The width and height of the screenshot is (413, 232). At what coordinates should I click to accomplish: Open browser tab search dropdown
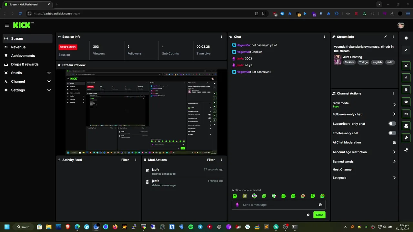pyautogui.click(x=379, y=4)
